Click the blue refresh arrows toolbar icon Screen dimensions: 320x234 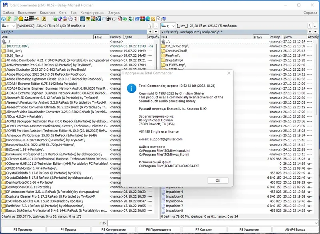click(3, 19)
